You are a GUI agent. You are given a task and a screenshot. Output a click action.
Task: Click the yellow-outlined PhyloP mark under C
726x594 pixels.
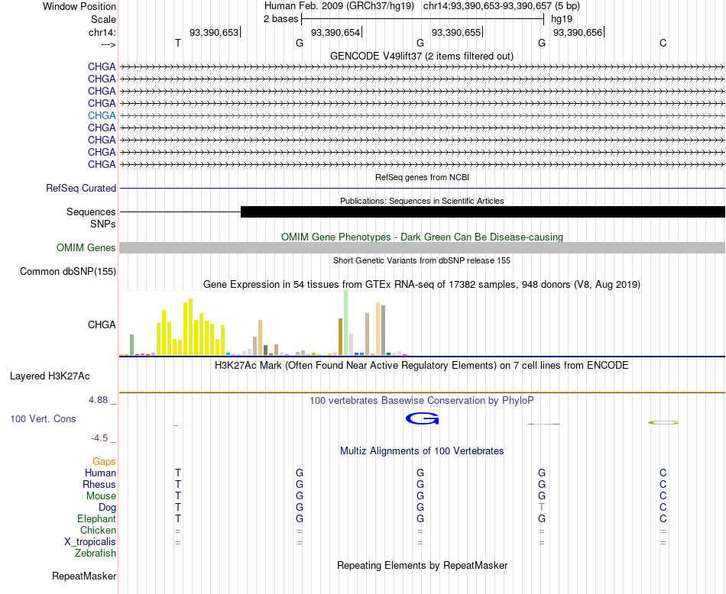click(x=663, y=422)
